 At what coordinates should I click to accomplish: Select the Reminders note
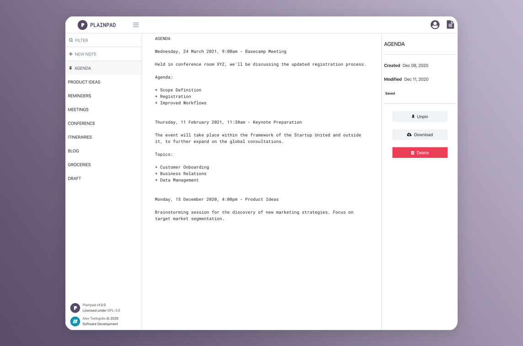80,96
